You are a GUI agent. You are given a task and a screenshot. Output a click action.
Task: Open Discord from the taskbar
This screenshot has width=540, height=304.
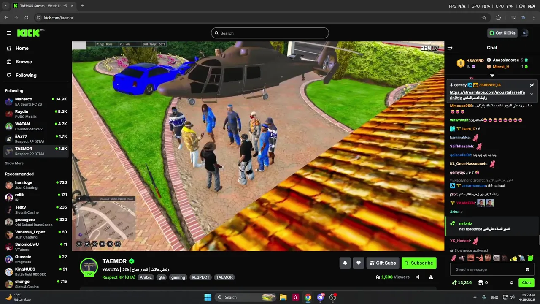[x=320, y=297]
